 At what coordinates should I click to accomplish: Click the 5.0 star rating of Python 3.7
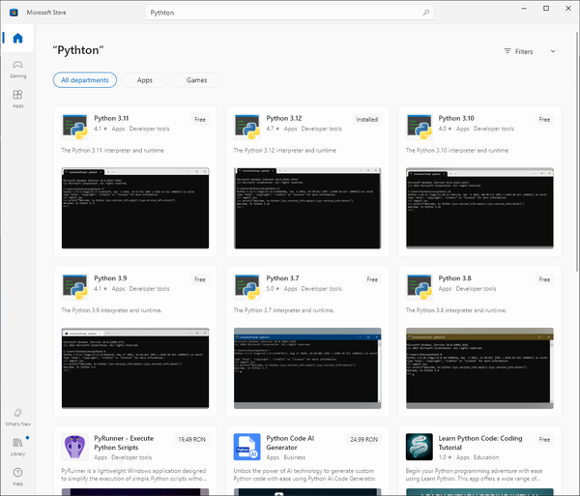point(273,288)
